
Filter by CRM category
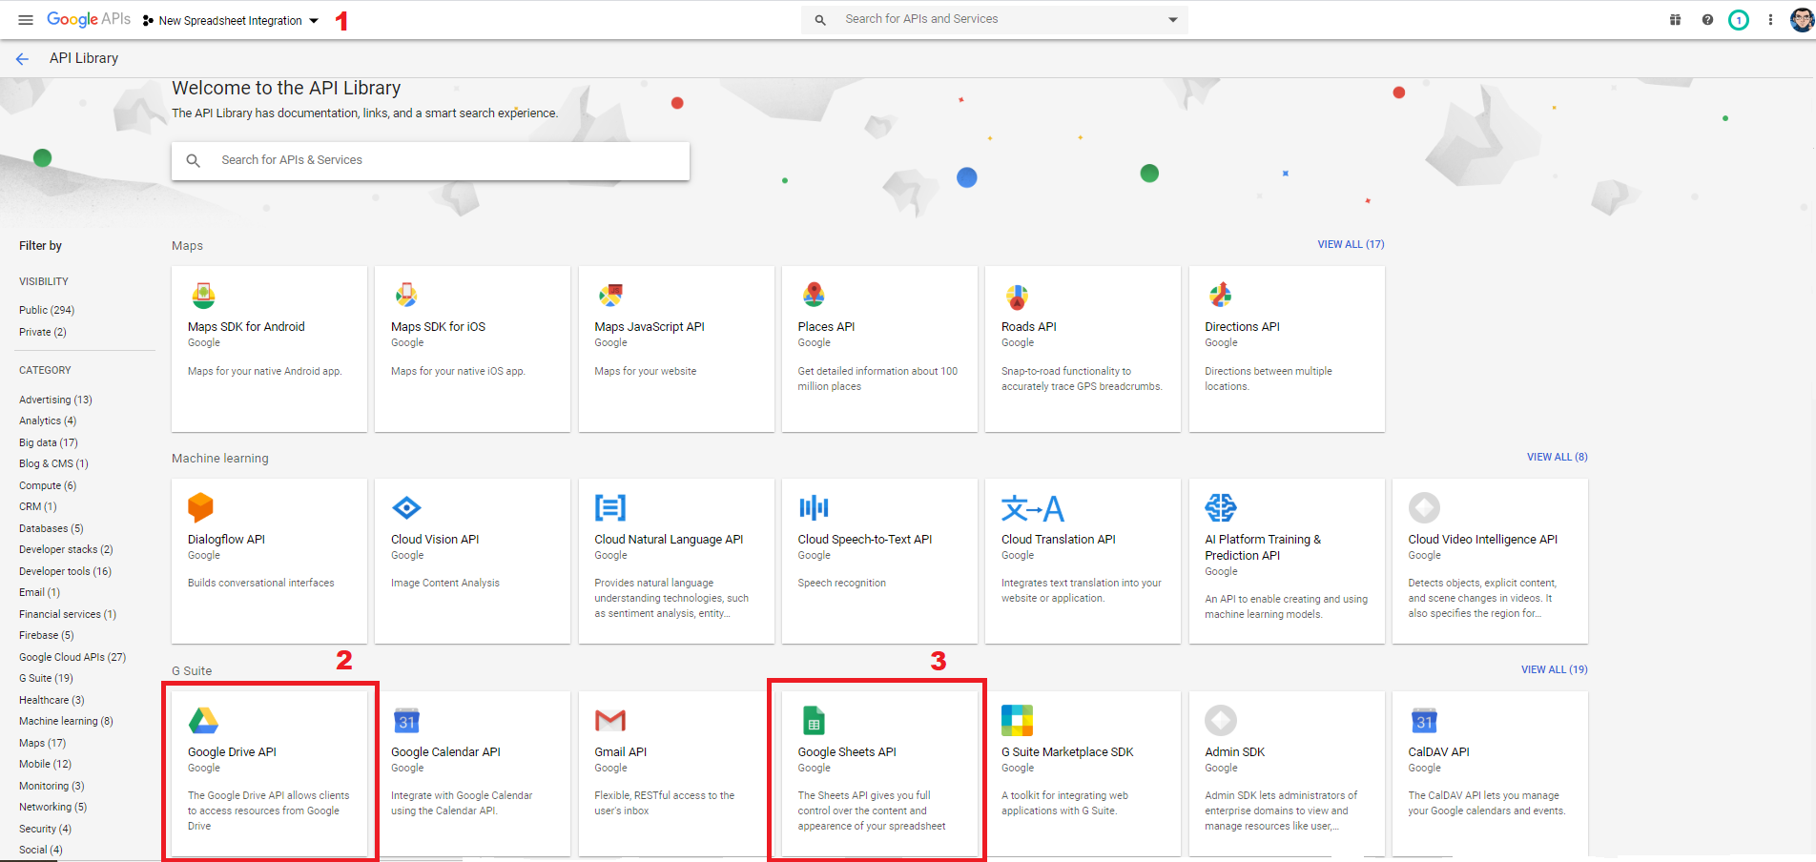[38, 506]
